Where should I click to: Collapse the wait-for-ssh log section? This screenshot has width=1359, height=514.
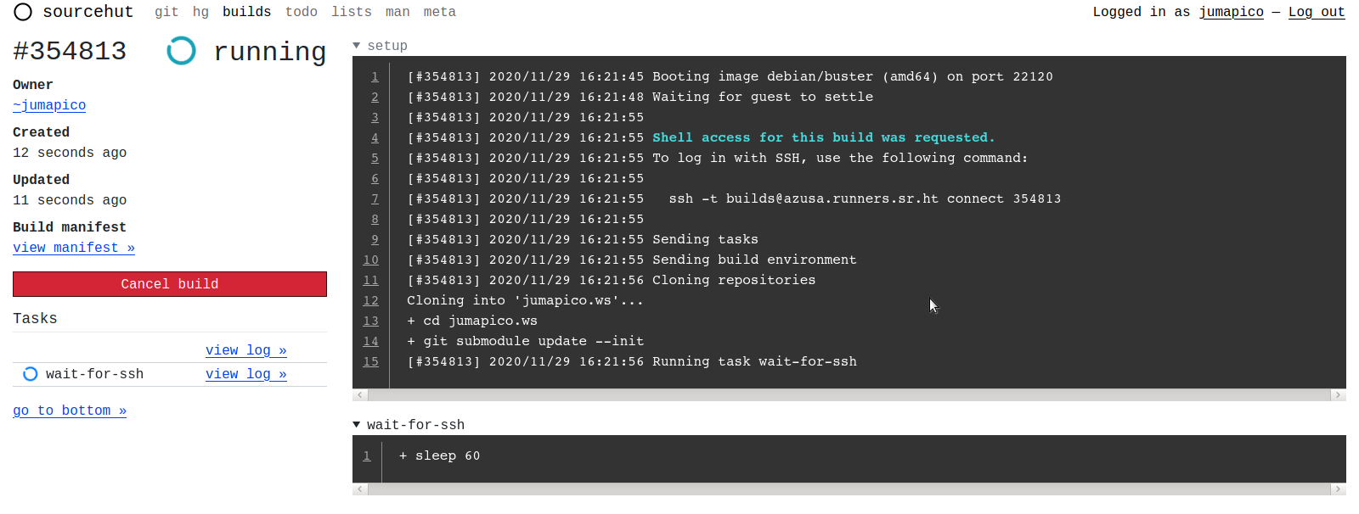click(357, 425)
